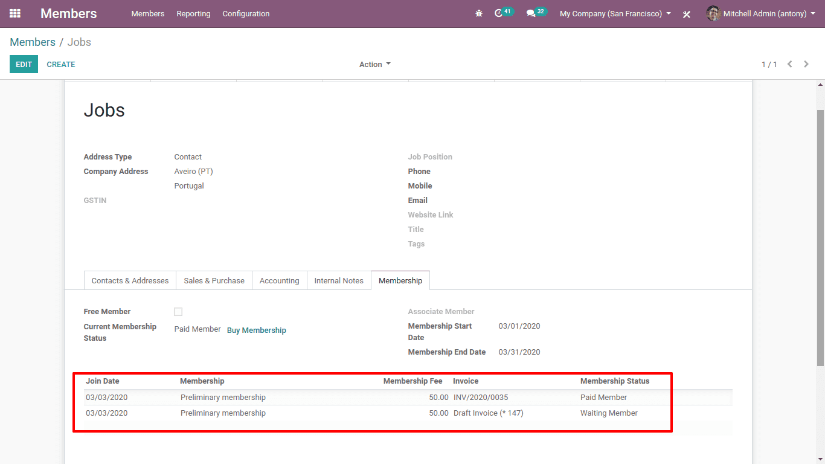The width and height of the screenshot is (825, 464).
Task: Click Buy Membership link
Action: click(257, 330)
